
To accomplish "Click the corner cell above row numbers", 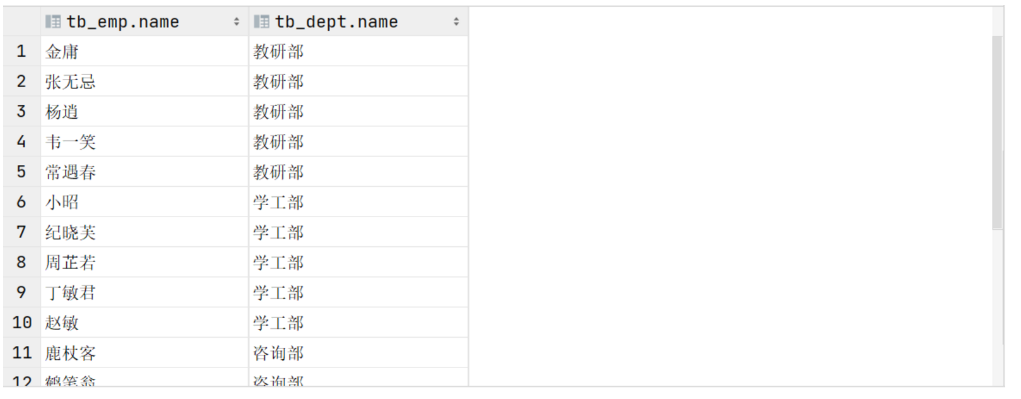I will [21, 21].
